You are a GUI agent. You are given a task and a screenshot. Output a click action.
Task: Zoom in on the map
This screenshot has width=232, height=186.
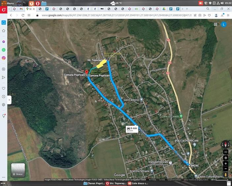[x=226, y=164]
